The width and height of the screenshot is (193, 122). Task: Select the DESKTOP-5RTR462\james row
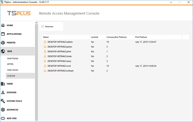pyautogui.click(x=116, y=47)
